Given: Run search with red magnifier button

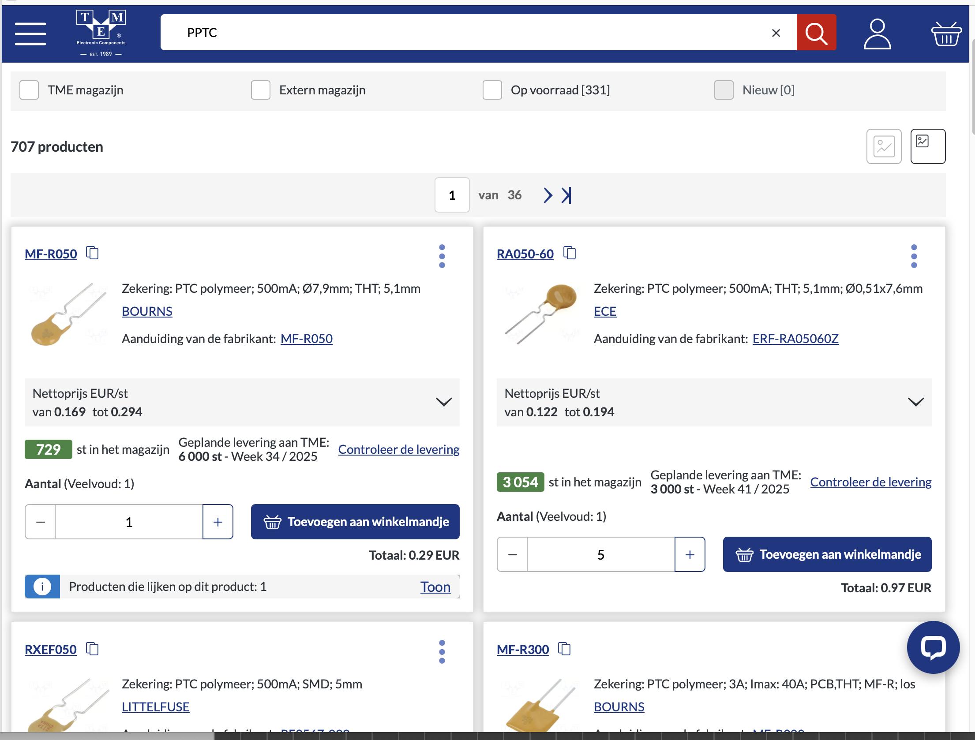Looking at the screenshot, I should (x=816, y=32).
